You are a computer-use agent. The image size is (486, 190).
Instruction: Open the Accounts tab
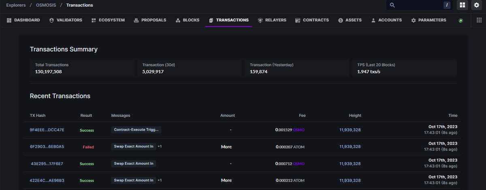click(x=386, y=20)
